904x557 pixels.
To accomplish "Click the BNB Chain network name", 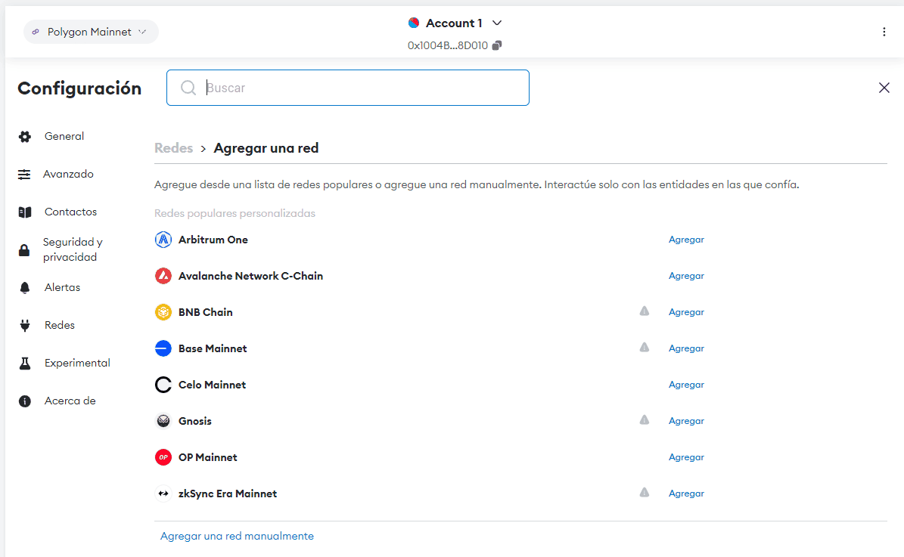I will point(206,312).
